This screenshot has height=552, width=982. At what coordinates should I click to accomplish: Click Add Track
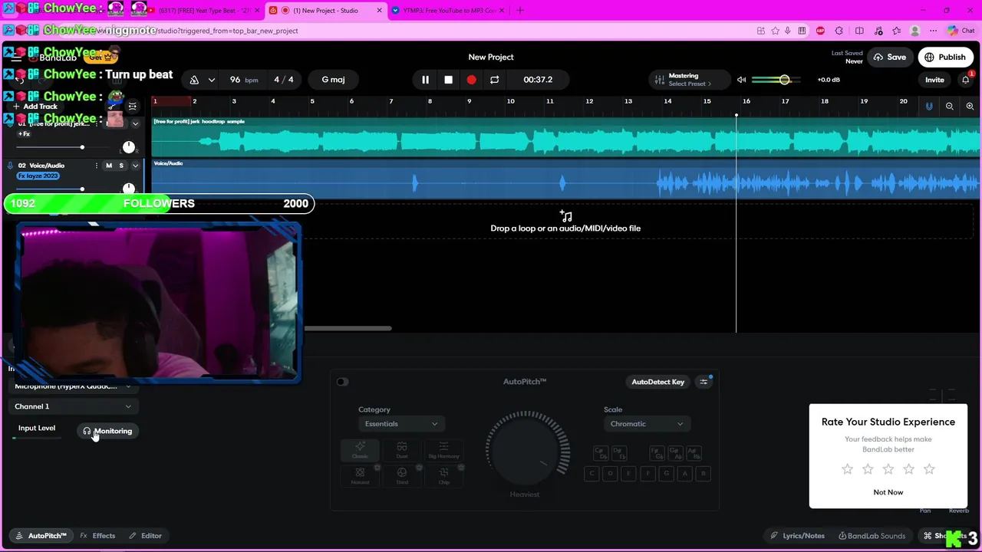(x=35, y=107)
